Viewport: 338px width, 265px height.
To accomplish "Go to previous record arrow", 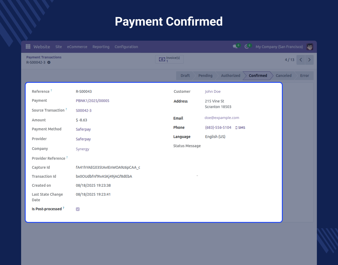I will (x=301, y=60).
